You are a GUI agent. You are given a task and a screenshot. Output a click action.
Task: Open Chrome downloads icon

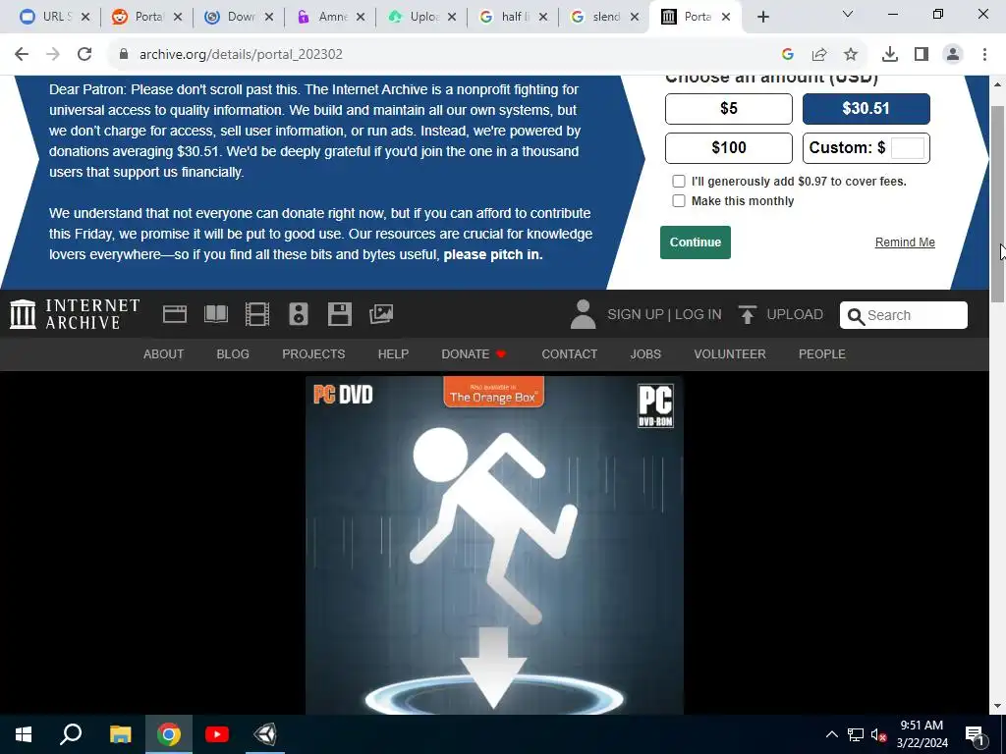pos(890,55)
